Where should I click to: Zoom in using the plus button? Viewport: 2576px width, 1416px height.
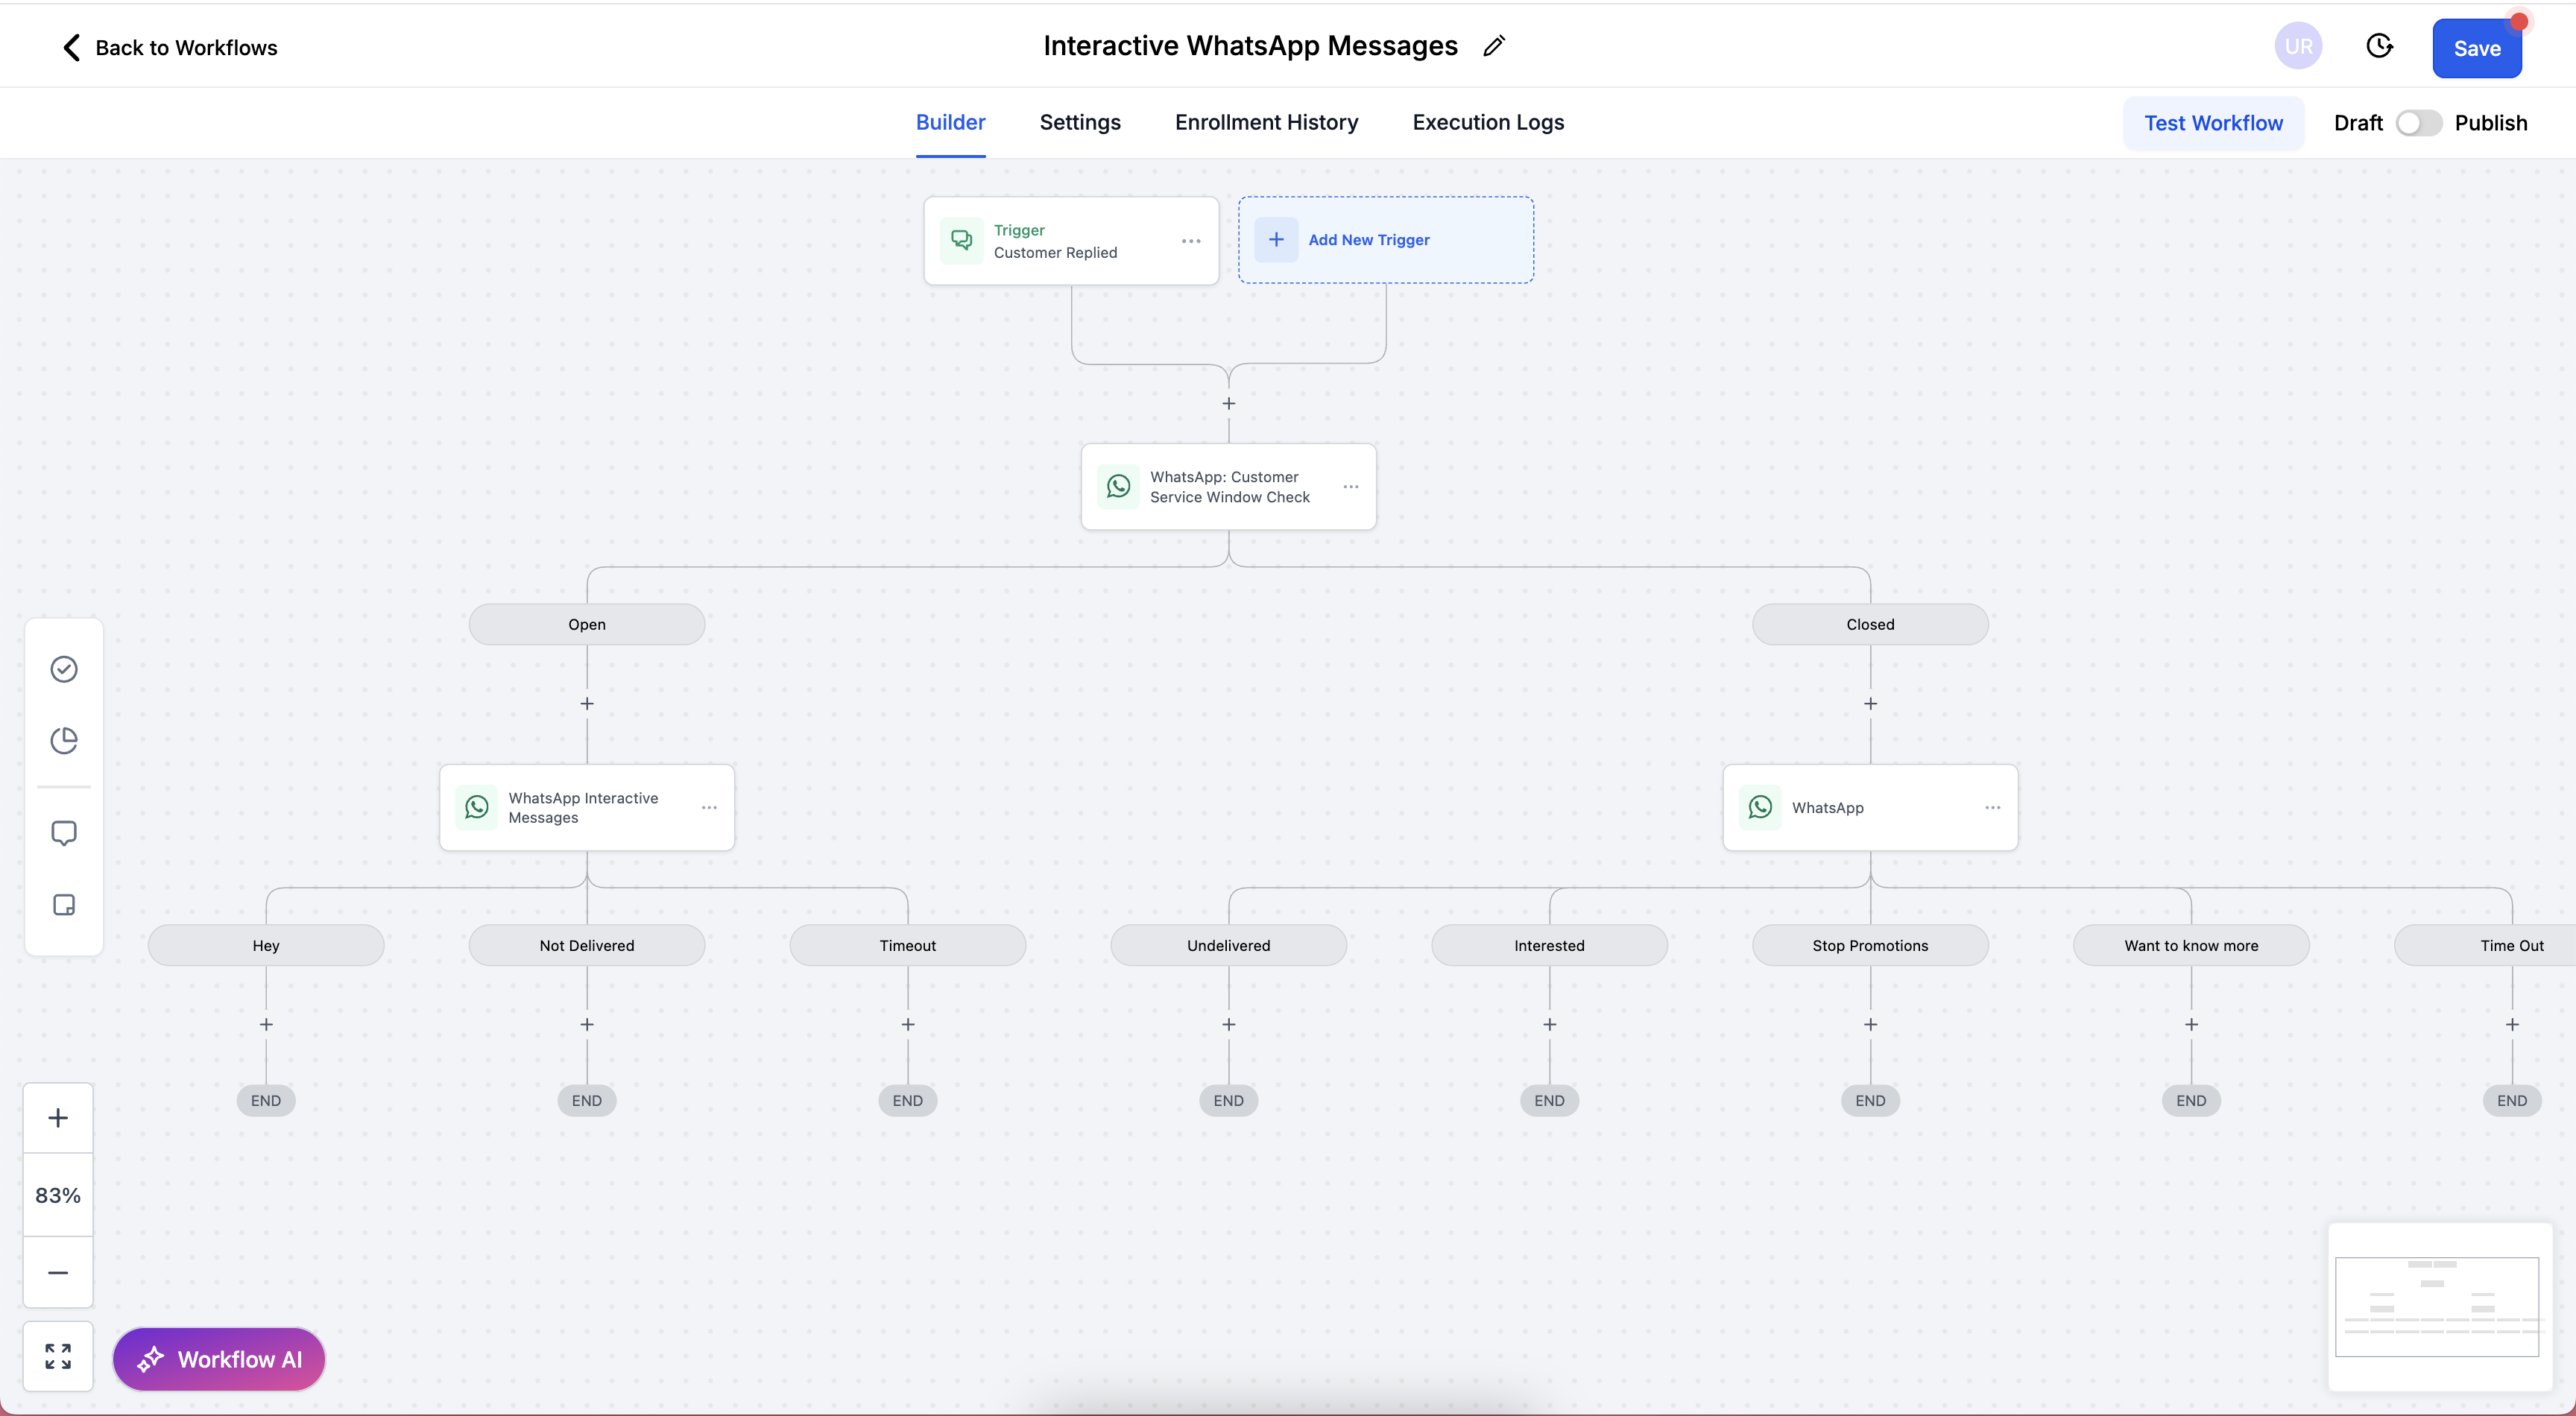coord(58,1118)
